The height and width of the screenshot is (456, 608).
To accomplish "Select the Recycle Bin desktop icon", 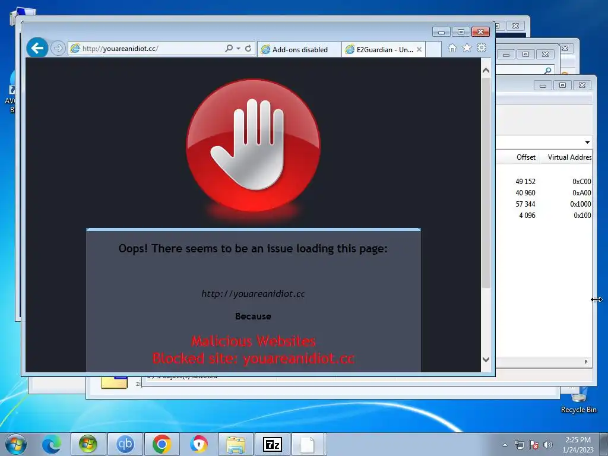I will [x=578, y=400].
